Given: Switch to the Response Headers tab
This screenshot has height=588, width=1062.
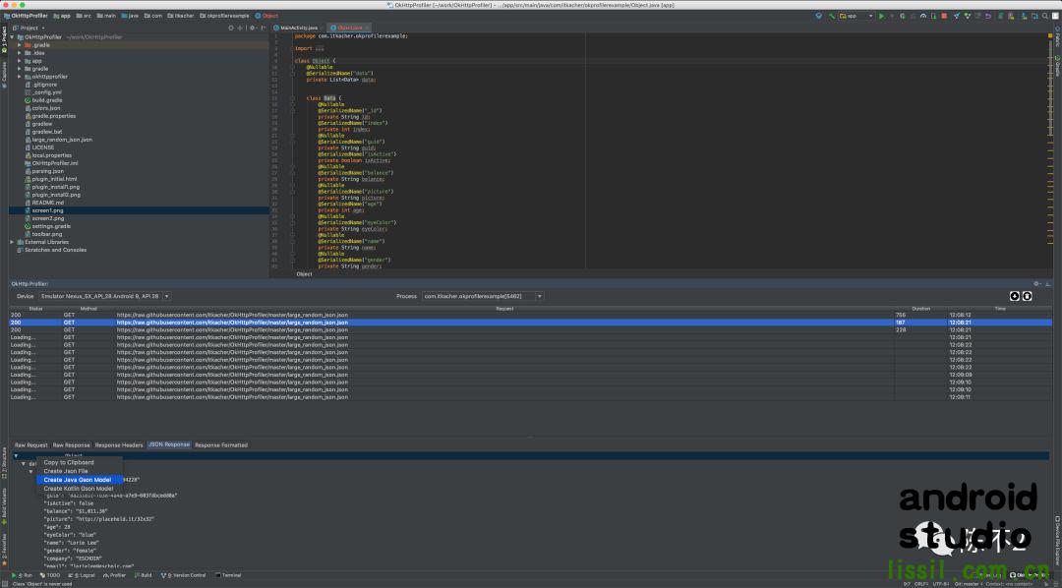Looking at the screenshot, I should coord(119,445).
